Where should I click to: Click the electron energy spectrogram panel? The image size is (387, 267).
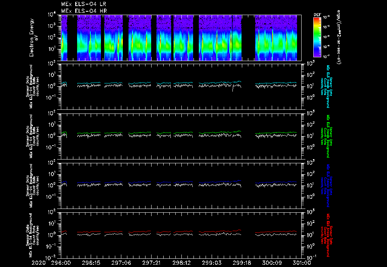click(x=181, y=38)
